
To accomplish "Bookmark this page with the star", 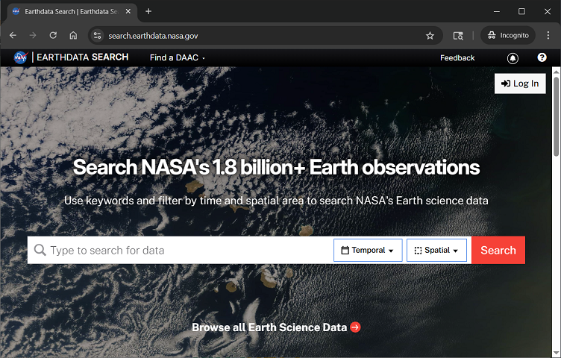I will tap(430, 35).
